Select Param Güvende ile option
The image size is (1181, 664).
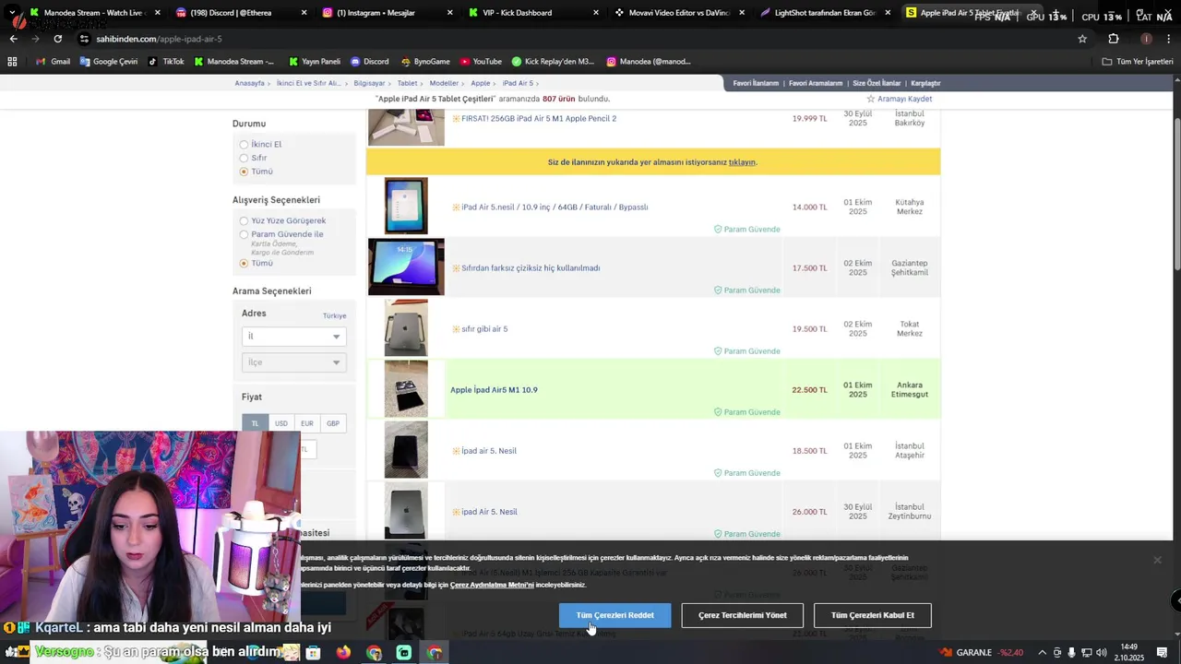(244, 234)
